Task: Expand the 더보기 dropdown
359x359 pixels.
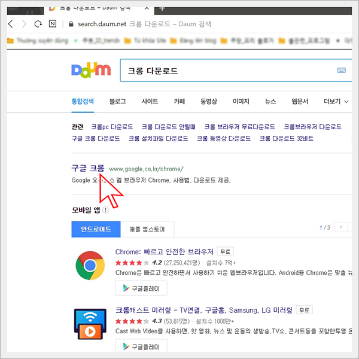Action: 336,101
